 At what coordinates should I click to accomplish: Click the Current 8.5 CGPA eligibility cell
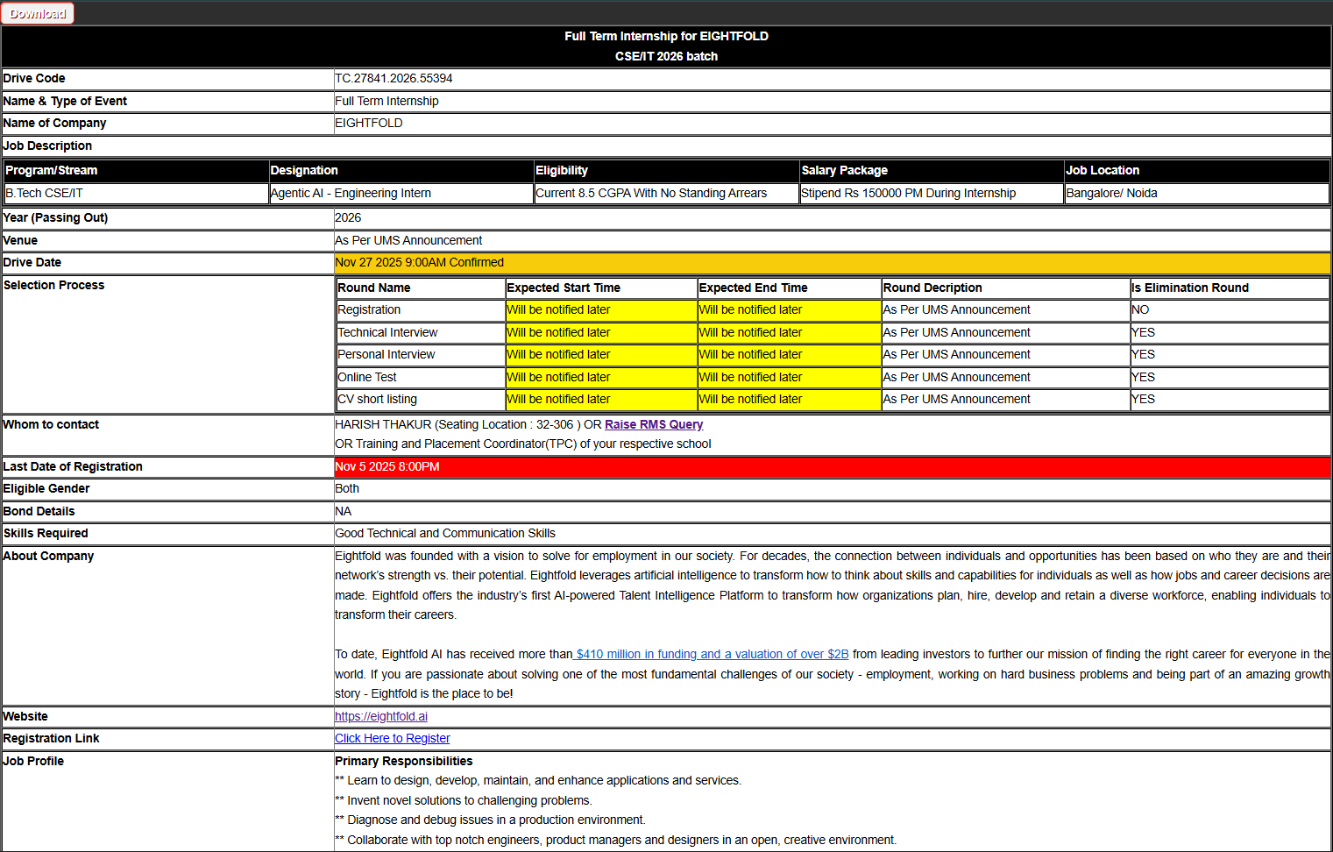666,193
